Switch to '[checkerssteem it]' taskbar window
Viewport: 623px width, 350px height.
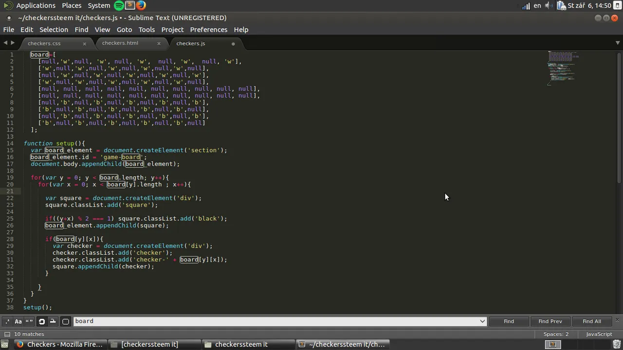154,345
